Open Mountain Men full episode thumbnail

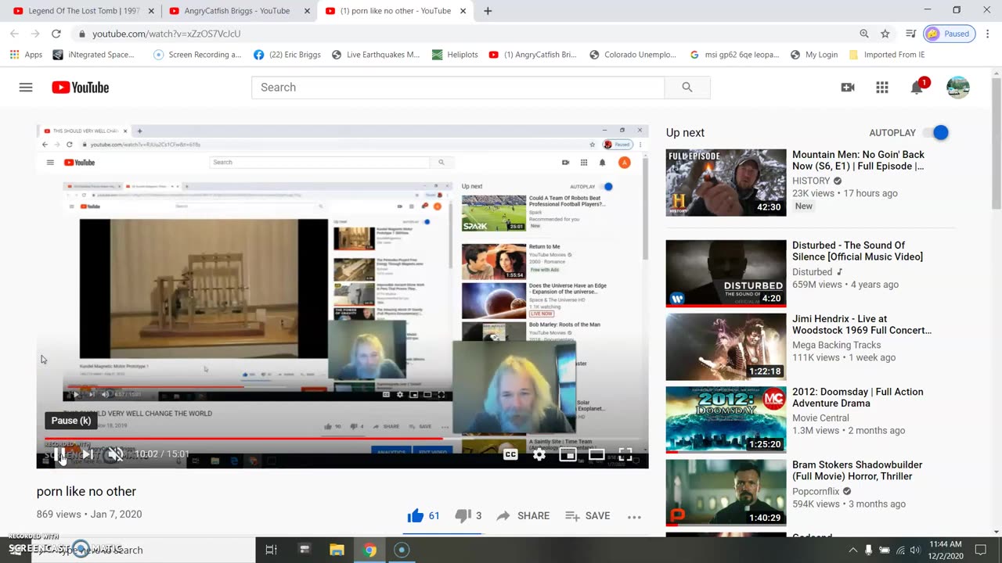point(726,182)
